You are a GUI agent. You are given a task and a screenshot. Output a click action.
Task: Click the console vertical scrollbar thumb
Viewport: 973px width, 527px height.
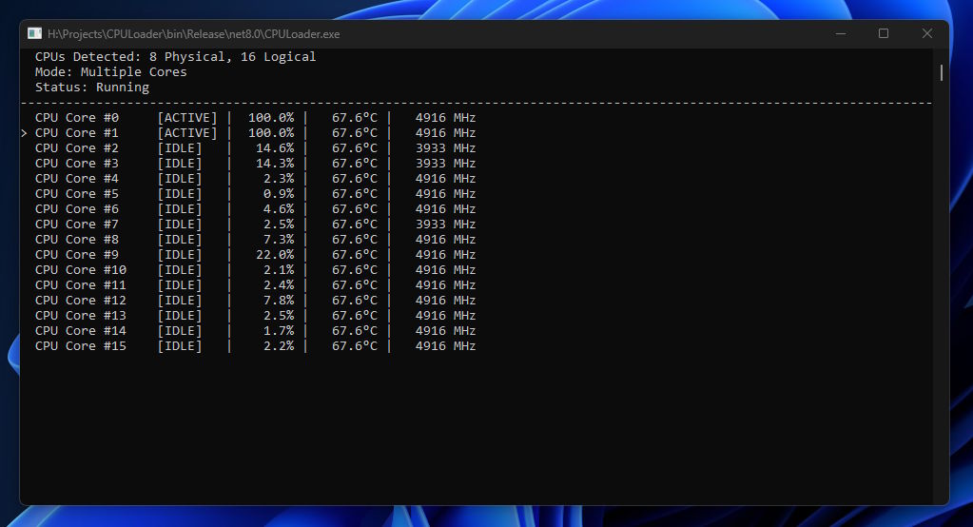pos(942,72)
